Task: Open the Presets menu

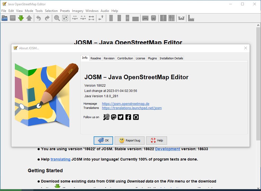Action: (65, 11)
